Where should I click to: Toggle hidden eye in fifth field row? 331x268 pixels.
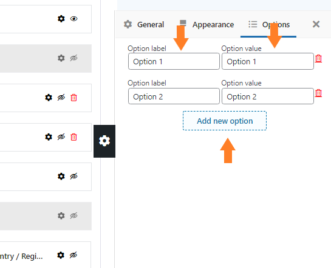tap(73, 176)
